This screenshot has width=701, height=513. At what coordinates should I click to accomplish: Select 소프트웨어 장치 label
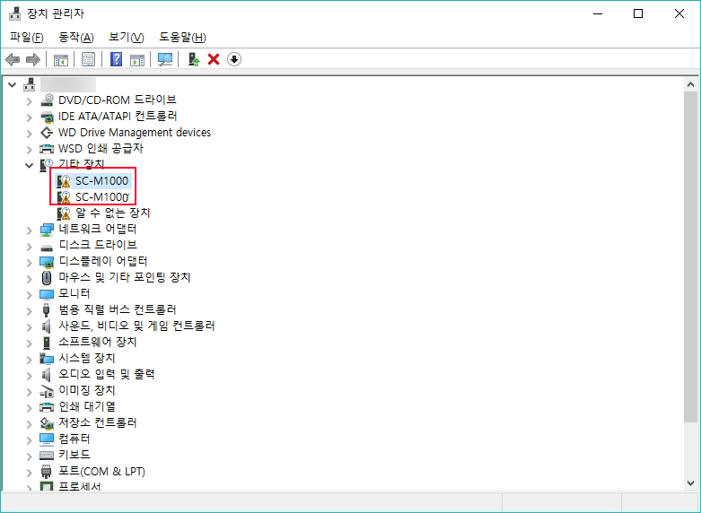[98, 342]
